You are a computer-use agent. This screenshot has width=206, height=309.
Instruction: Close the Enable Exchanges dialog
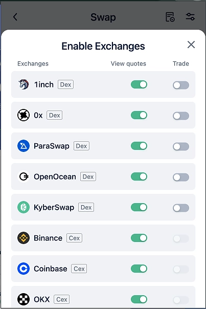click(x=191, y=45)
